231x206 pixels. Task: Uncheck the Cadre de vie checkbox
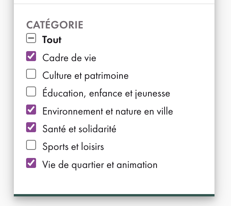[31, 57]
